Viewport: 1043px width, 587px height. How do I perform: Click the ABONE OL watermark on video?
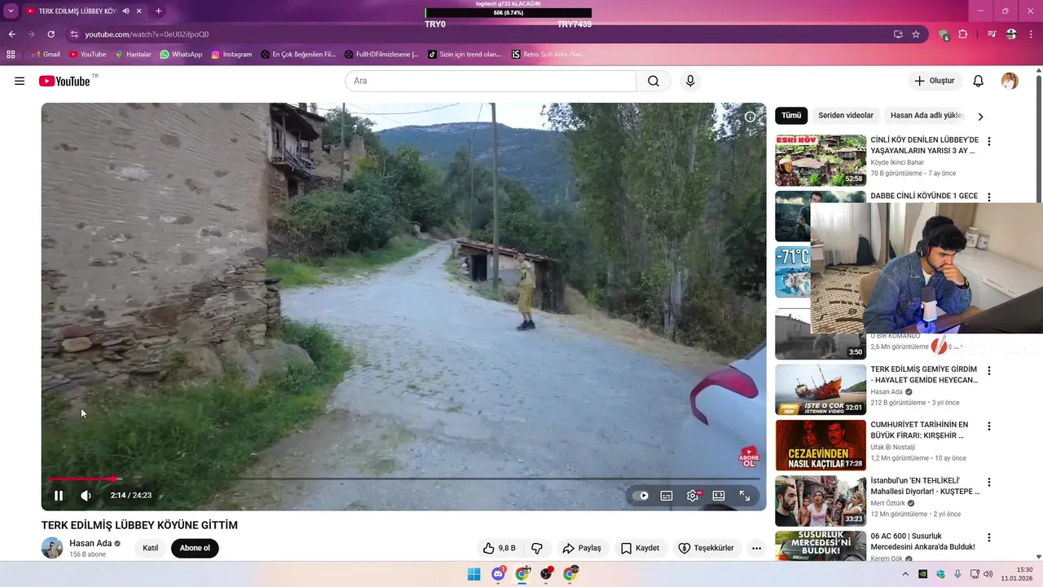[749, 457]
